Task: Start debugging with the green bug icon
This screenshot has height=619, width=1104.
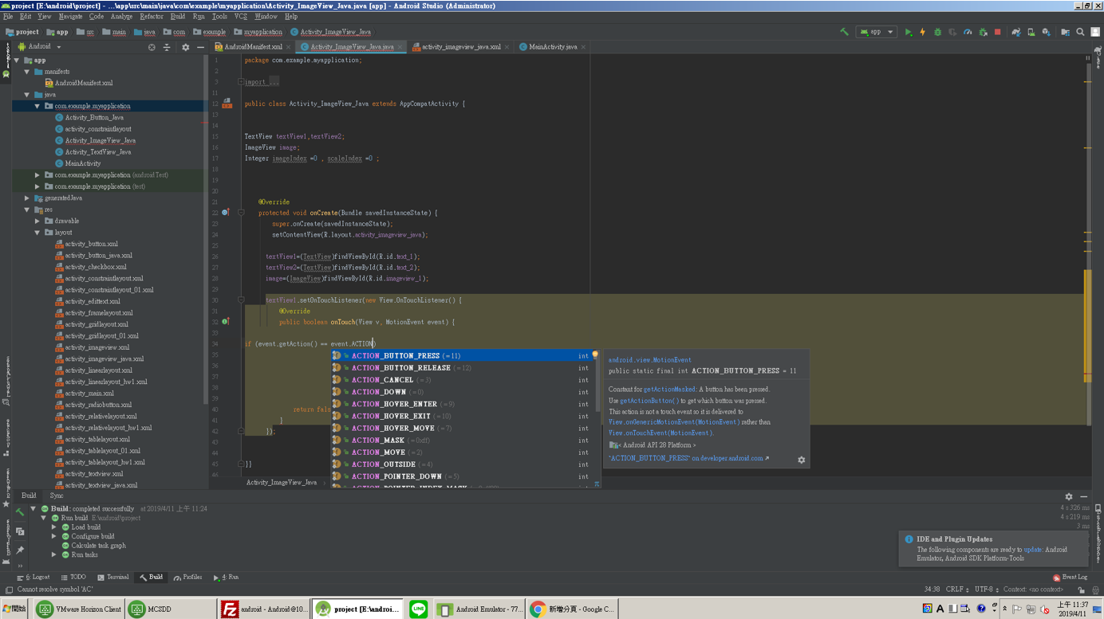Action: click(938, 32)
